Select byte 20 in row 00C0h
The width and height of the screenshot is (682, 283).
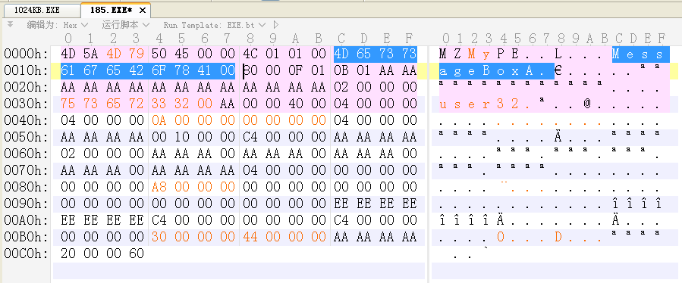[68, 253]
